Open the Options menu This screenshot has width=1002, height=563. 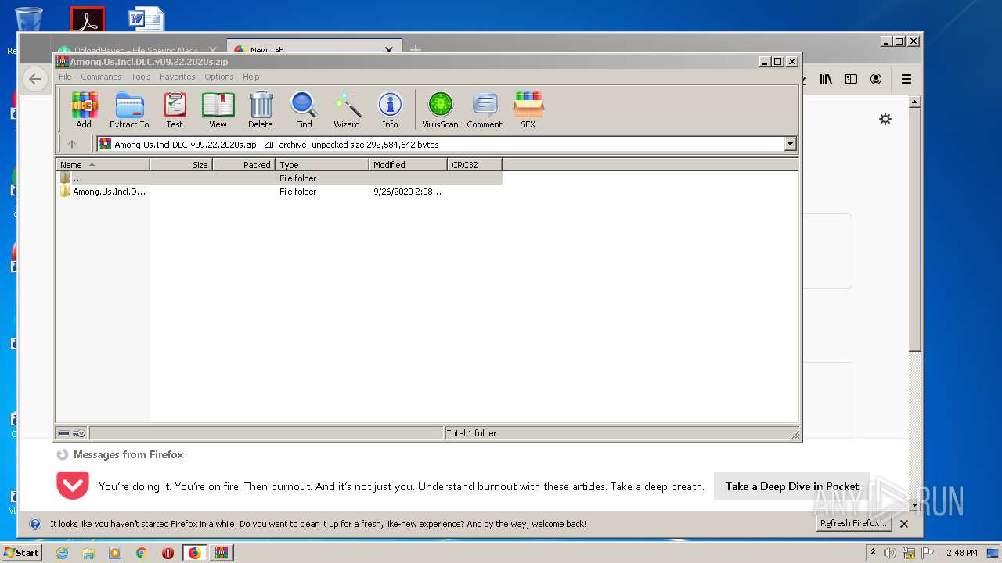pyautogui.click(x=219, y=77)
